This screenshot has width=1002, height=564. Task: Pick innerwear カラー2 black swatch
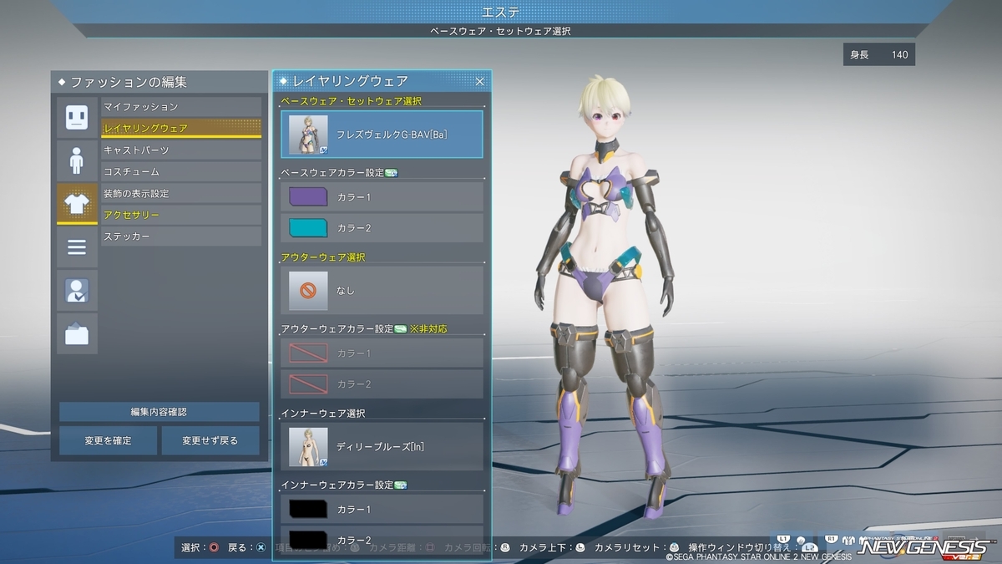click(308, 539)
